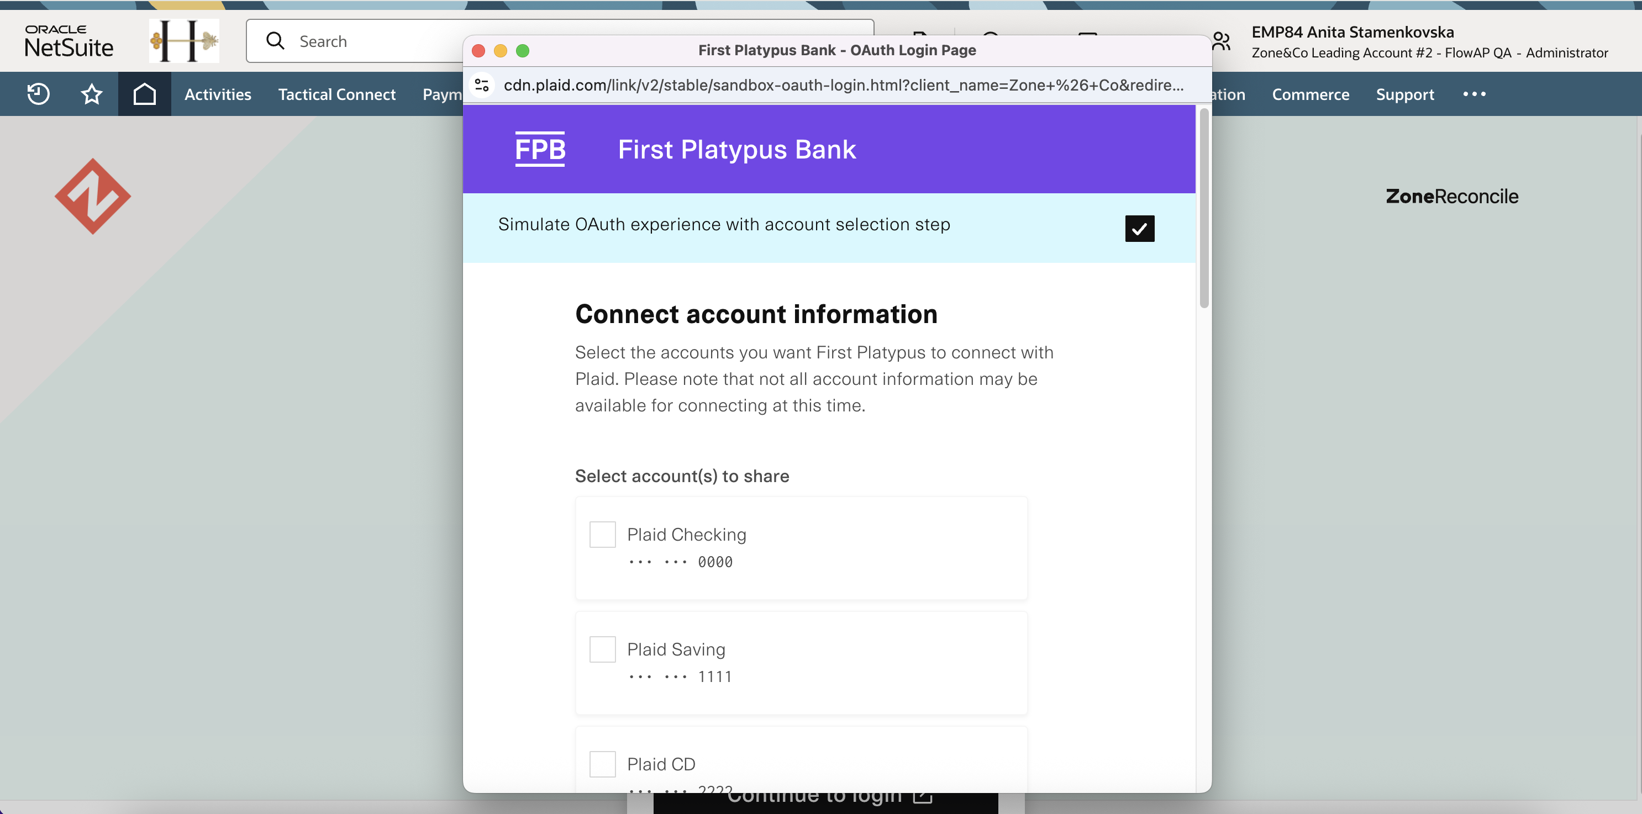Click the FPB bank logo

[x=540, y=149]
